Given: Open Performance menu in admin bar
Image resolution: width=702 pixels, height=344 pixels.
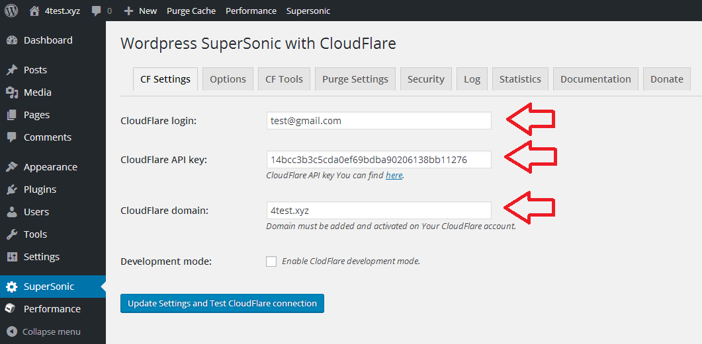Looking at the screenshot, I should point(251,11).
